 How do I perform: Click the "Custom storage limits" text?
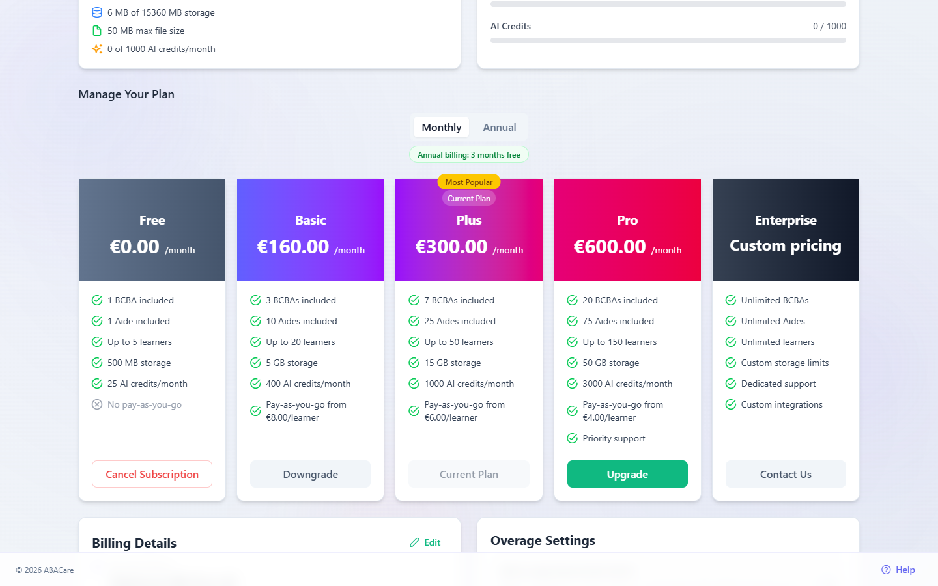coord(785,363)
